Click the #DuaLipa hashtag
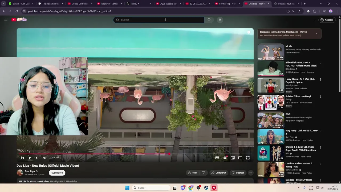341x192 pixels. coord(55,181)
